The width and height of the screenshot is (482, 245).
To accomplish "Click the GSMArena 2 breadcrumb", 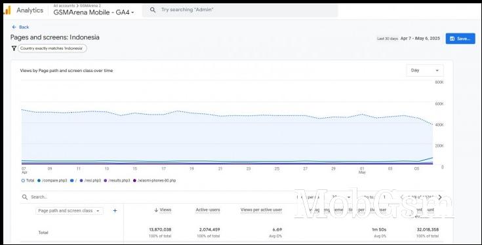I will [x=90, y=5].
